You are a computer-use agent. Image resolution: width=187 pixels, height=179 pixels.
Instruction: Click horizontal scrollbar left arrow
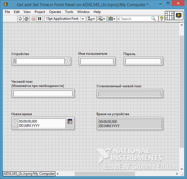(x=58, y=174)
